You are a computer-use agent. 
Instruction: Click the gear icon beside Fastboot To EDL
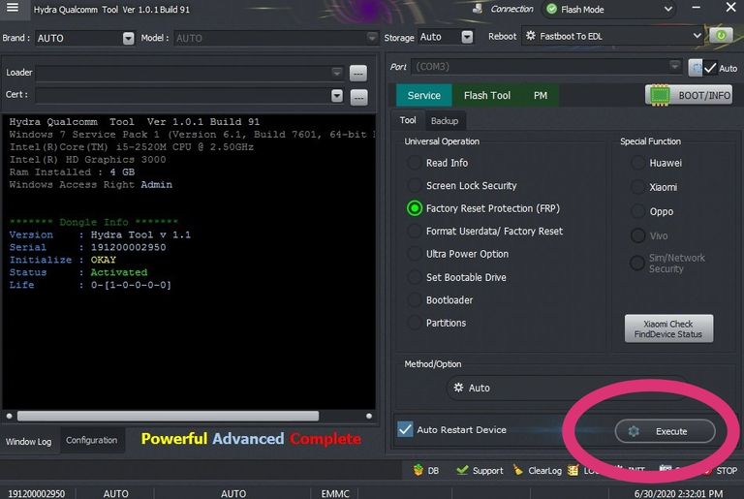click(531, 36)
